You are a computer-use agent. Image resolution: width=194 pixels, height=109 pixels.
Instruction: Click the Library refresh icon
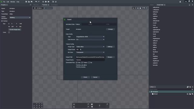[x=190, y=87]
